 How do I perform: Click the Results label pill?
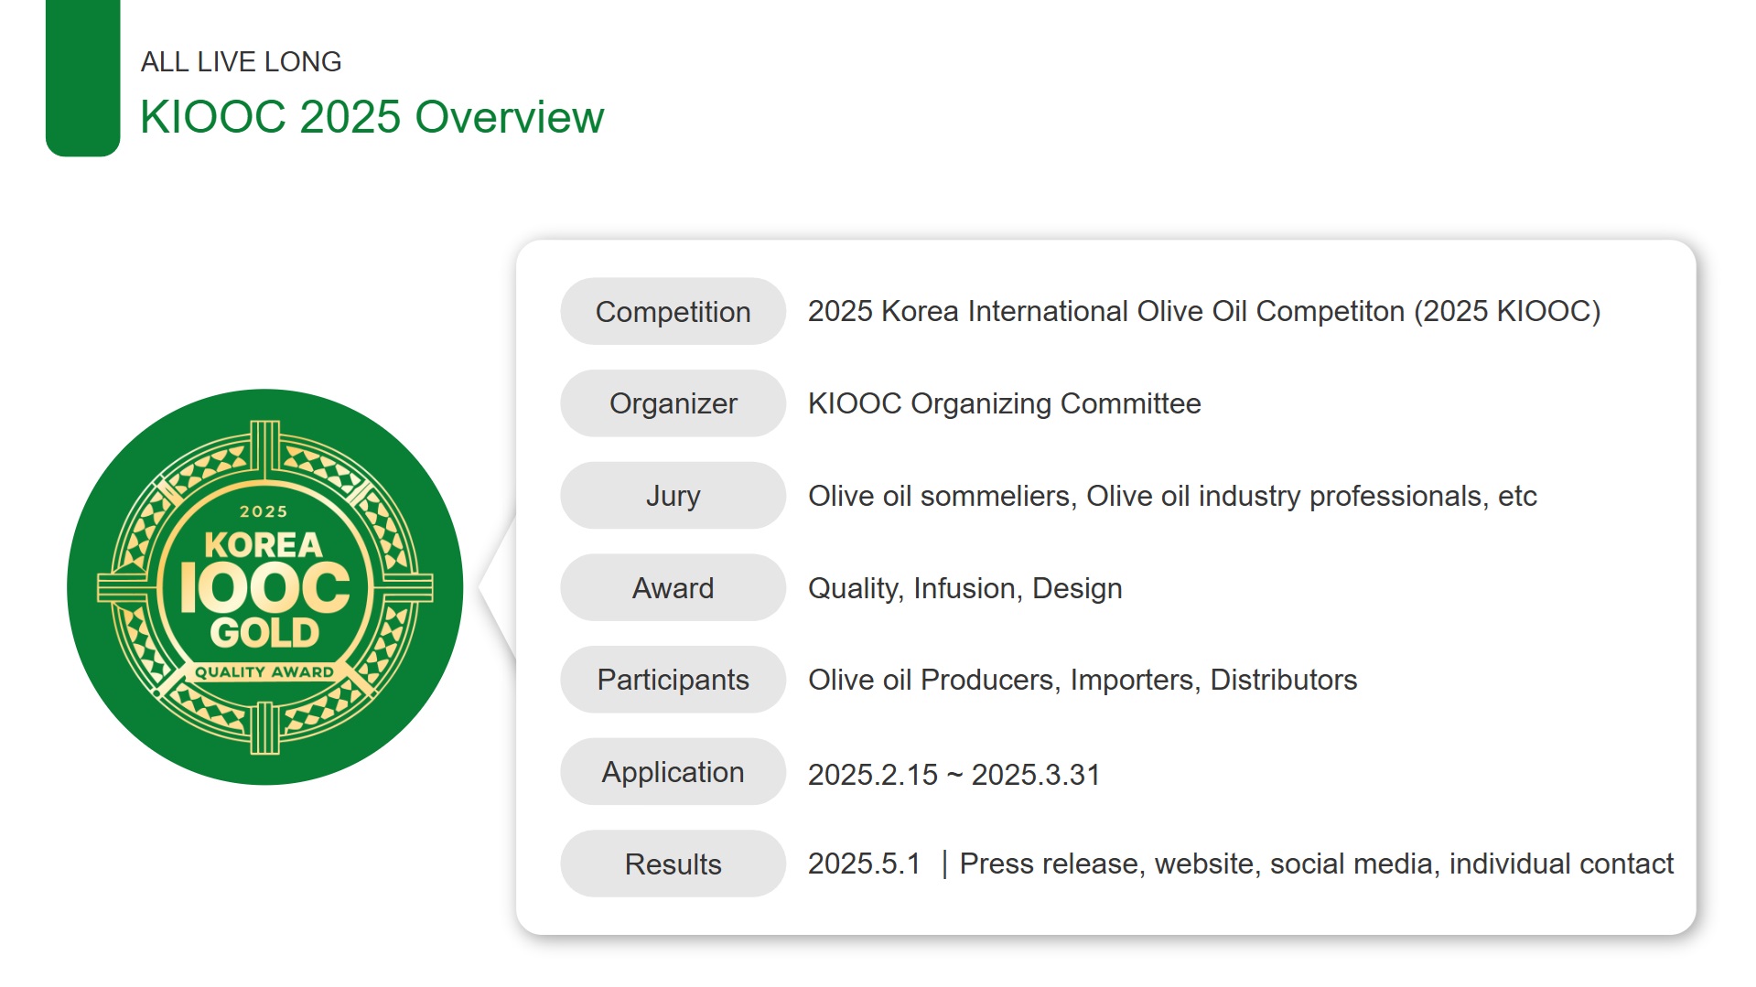673,864
